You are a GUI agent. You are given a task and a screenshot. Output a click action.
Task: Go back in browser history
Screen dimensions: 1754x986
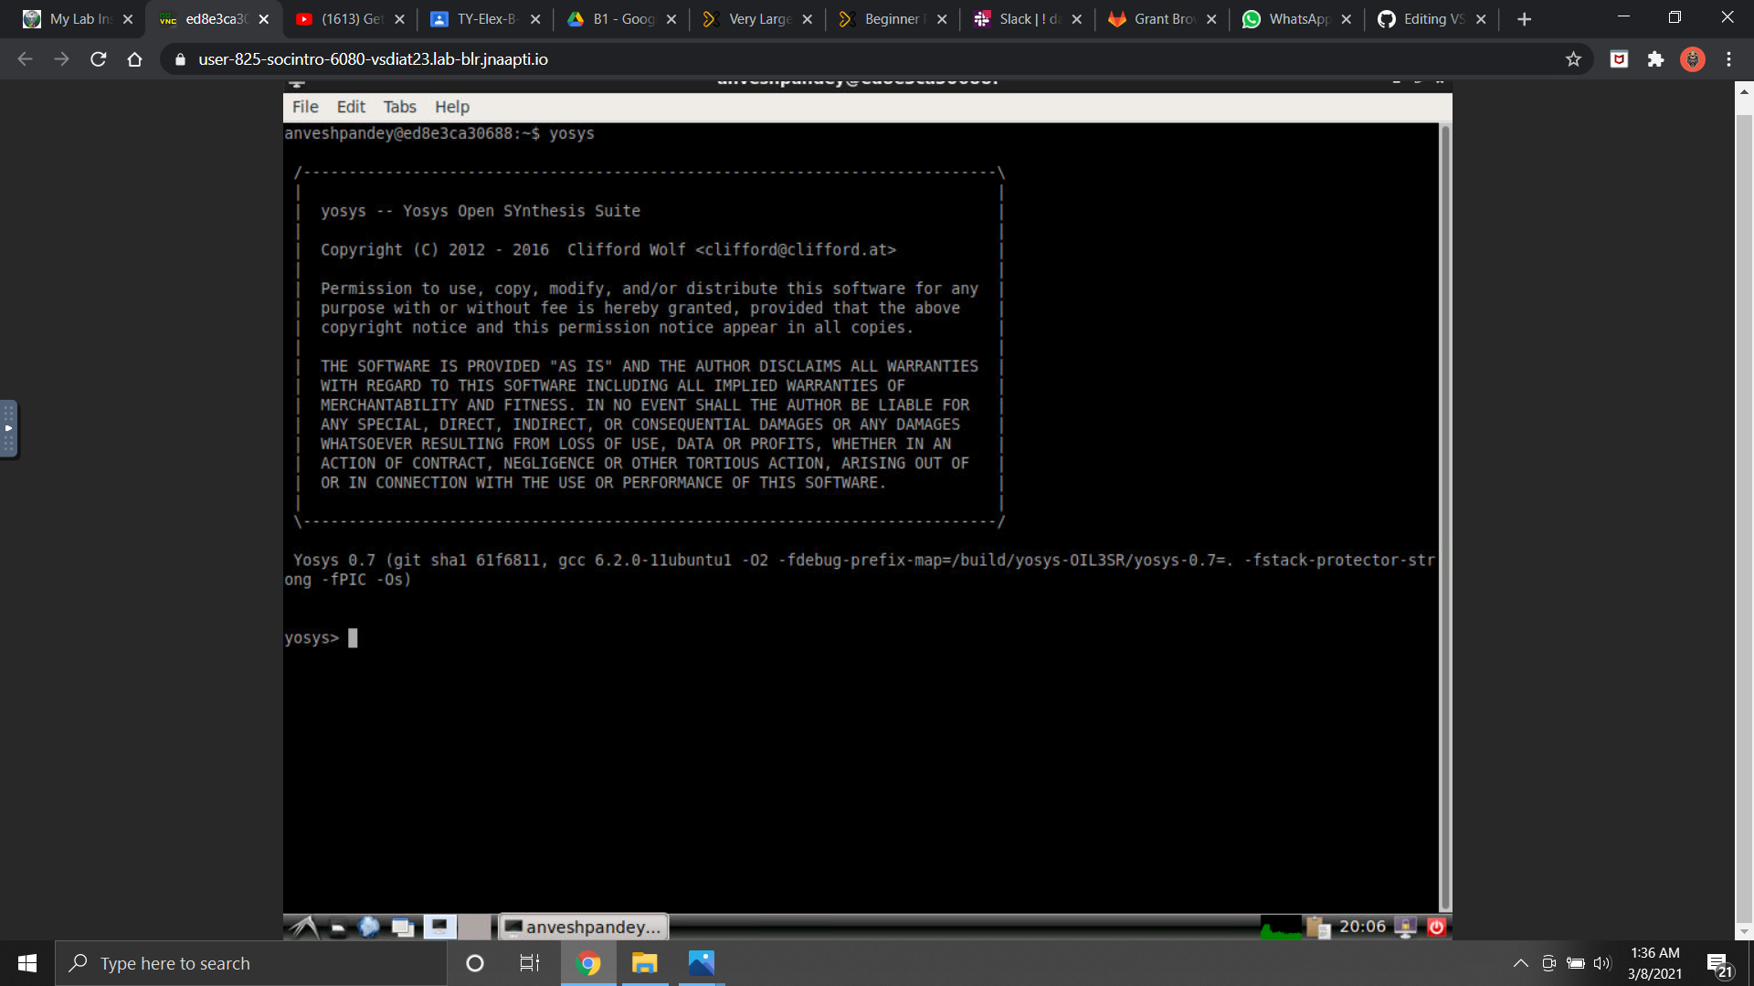[25, 59]
